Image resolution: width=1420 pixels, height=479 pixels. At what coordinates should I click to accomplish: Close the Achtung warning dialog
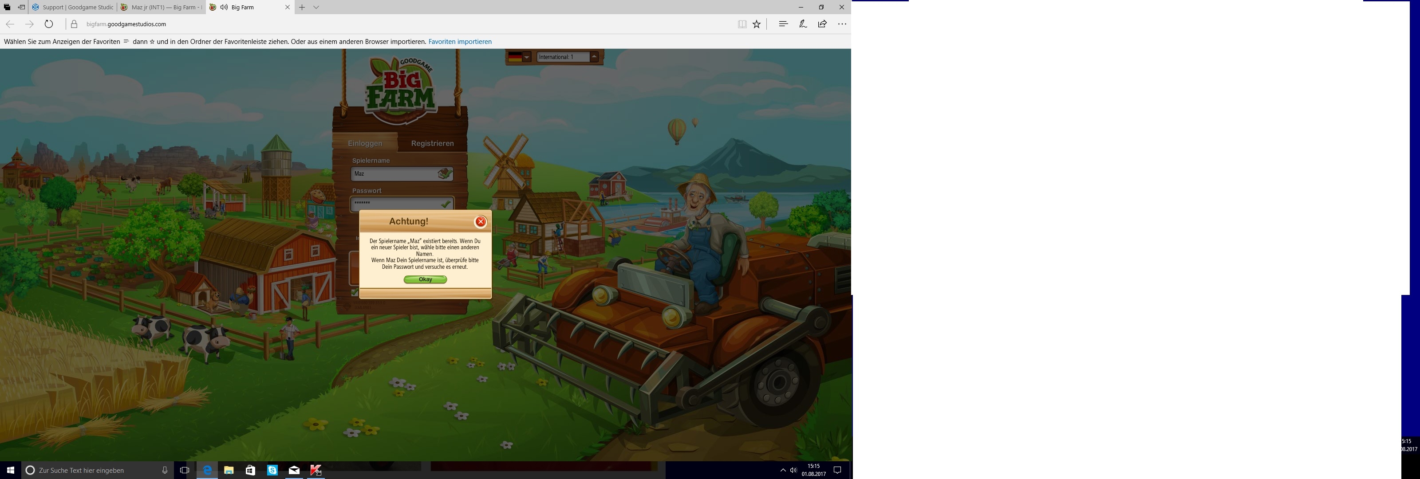pos(480,222)
